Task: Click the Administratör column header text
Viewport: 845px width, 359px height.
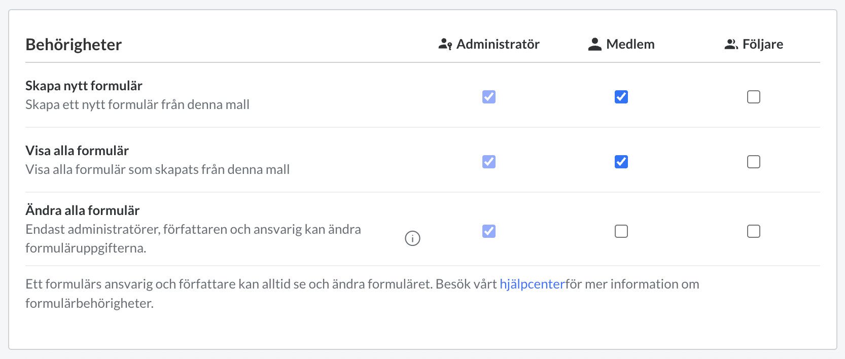Action: pos(498,45)
